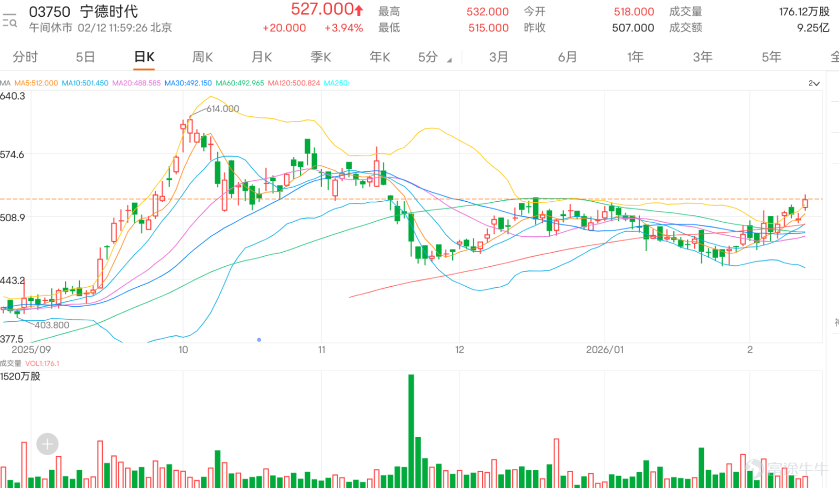839x488 pixels.
Task: Open the 季K quarterly chart
Action: pyautogui.click(x=321, y=57)
